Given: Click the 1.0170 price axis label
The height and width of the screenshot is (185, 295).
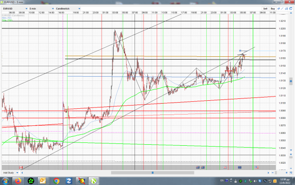Looking at the screenshot, I should 282,51.
